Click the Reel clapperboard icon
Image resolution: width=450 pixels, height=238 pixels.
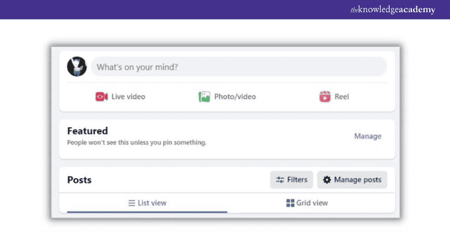pos(325,97)
